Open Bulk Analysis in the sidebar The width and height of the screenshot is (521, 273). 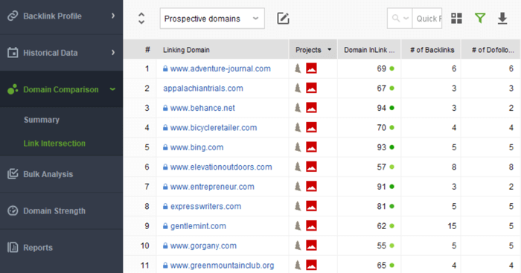(x=62, y=174)
